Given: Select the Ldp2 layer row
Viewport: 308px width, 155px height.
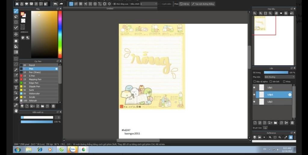Looking at the screenshot, I should 272,102.
